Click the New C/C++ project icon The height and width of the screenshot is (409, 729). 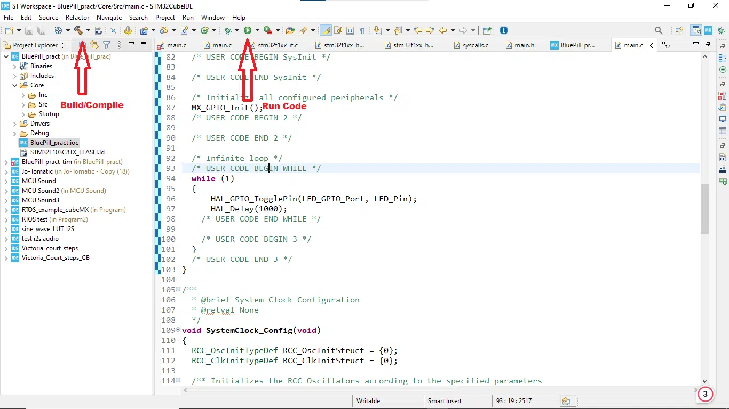[144, 30]
